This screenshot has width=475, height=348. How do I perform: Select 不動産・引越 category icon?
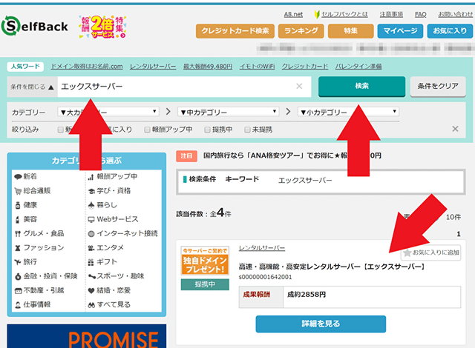[18, 290]
